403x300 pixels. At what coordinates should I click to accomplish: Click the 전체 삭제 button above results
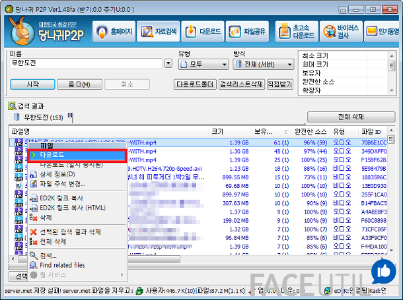tap(351, 117)
